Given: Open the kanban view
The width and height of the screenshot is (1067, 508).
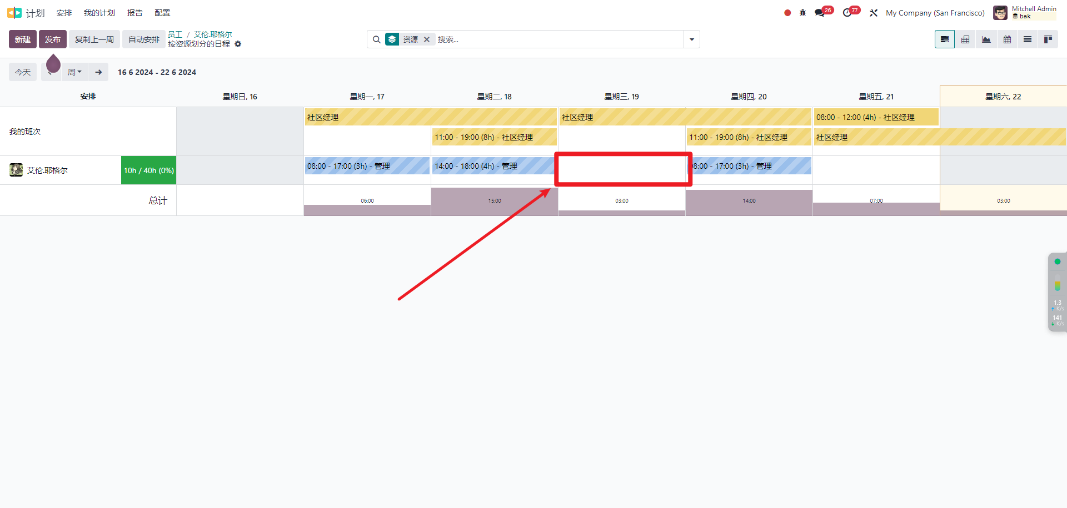Looking at the screenshot, I should pyautogui.click(x=1048, y=39).
